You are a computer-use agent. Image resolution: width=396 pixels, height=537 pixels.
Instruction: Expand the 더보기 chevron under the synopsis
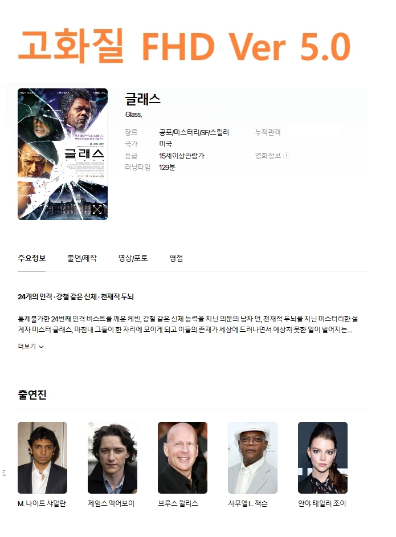(42, 347)
